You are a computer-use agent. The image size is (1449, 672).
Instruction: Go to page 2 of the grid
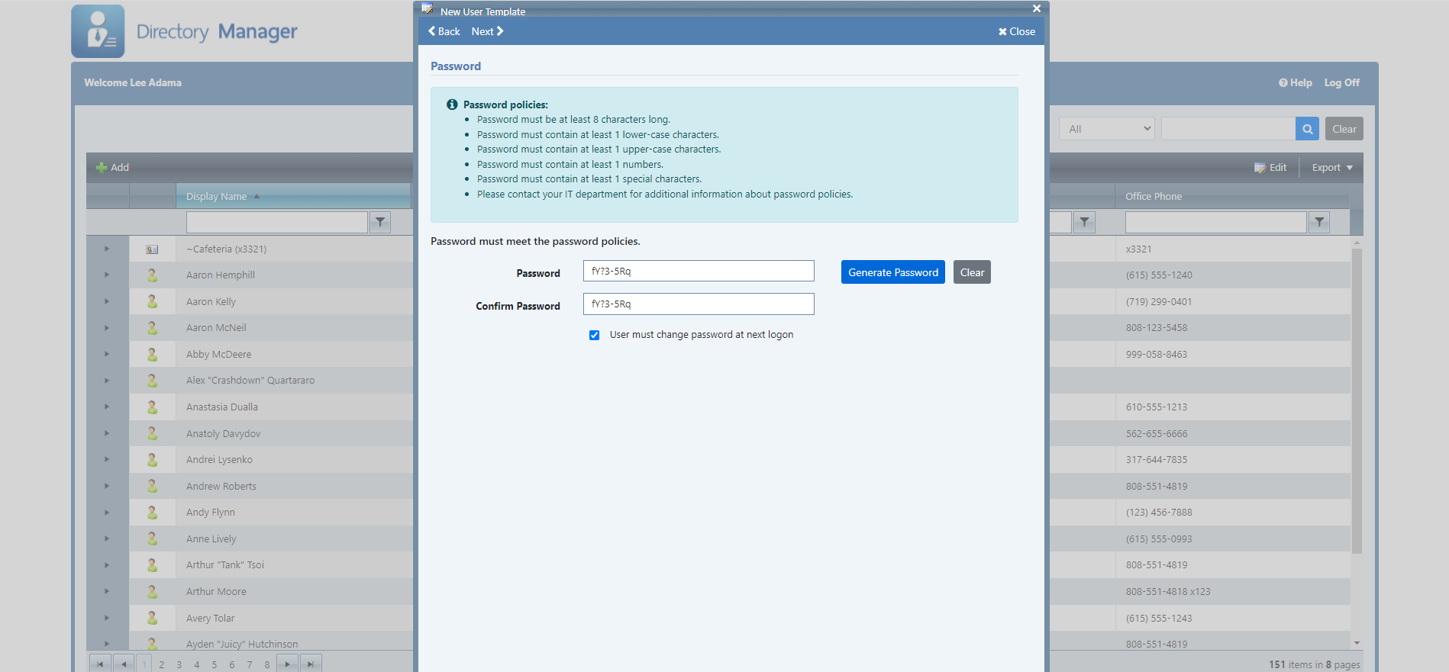[x=162, y=664]
